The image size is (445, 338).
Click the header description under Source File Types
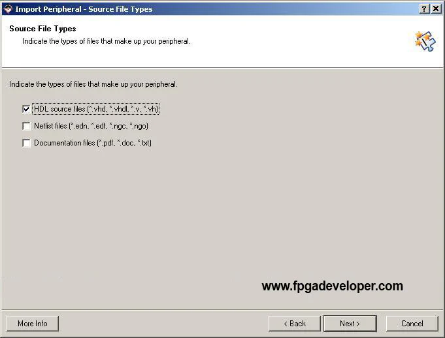(x=106, y=41)
